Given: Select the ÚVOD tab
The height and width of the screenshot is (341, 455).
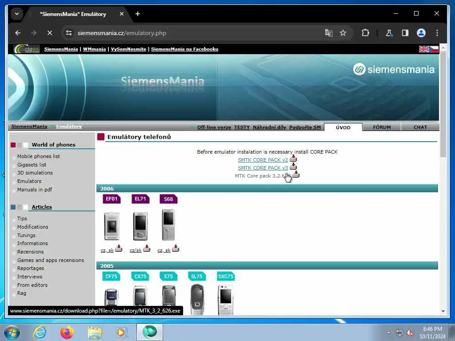Looking at the screenshot, I should coord(343,127).
